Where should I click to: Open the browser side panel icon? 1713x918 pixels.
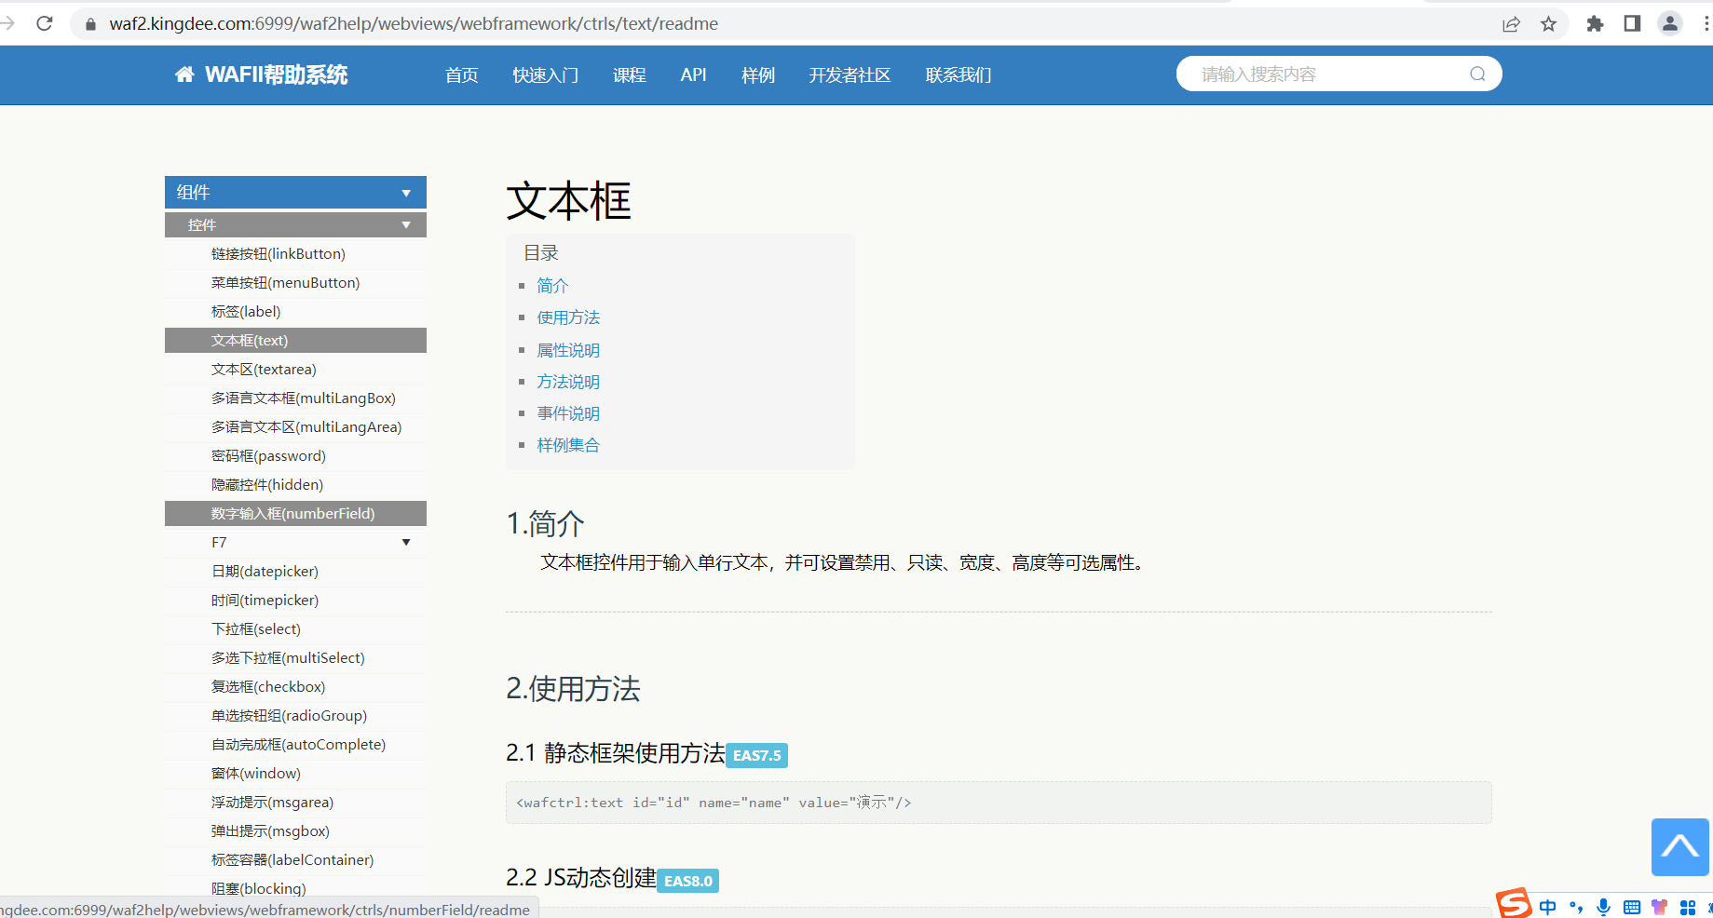click(x=1632, y=24)
